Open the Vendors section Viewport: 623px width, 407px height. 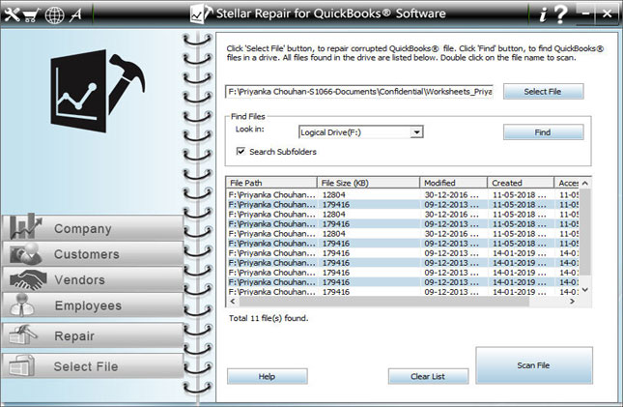[93, 279]
